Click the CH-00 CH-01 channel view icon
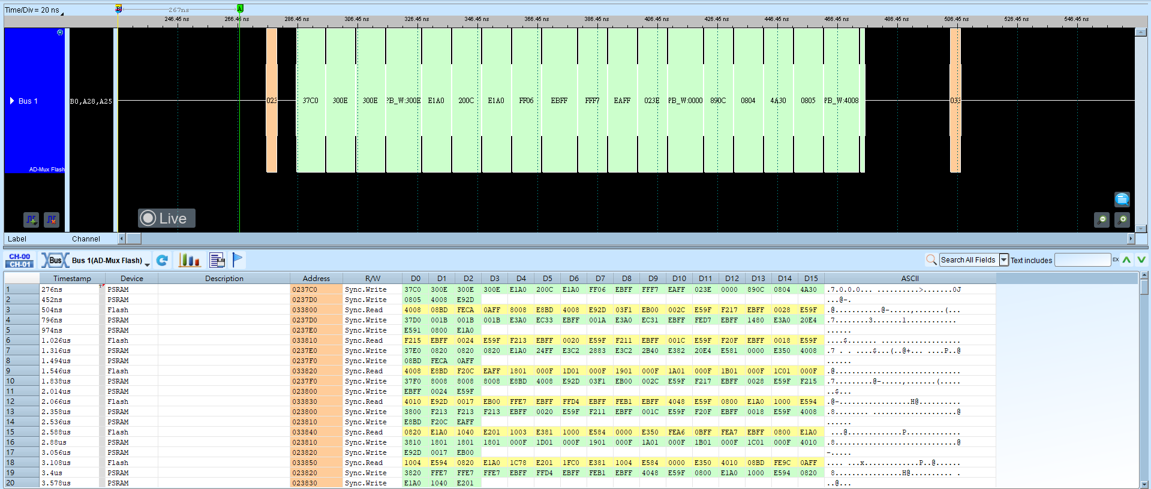 click(20, 260)
